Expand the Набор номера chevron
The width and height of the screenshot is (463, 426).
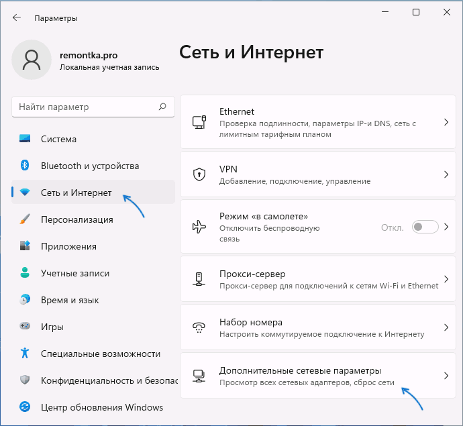(x=446, y=327)
